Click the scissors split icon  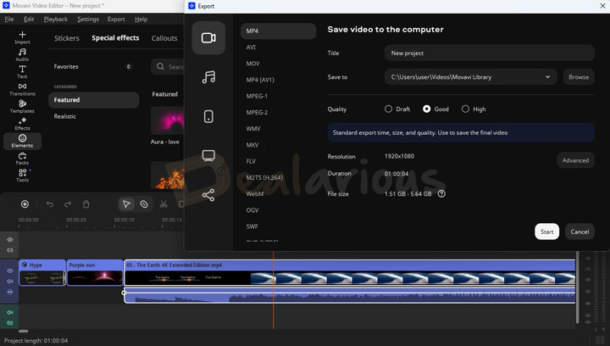coord(164,204)
